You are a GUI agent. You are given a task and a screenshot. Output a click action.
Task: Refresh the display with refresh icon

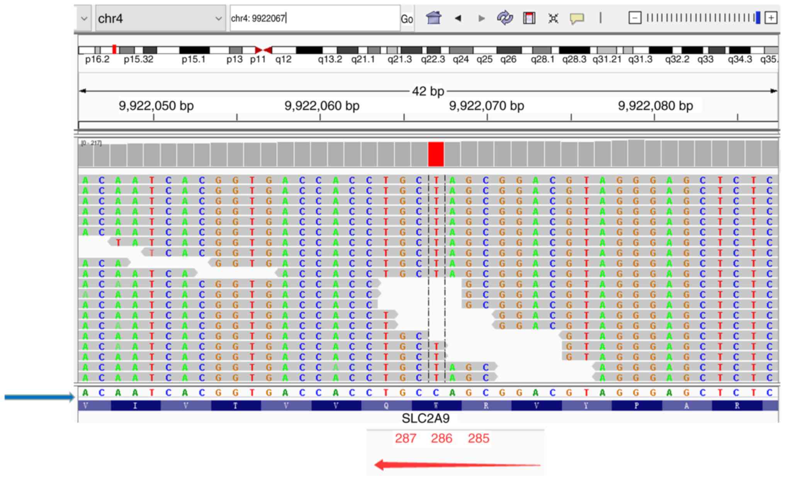pos(505,18)
